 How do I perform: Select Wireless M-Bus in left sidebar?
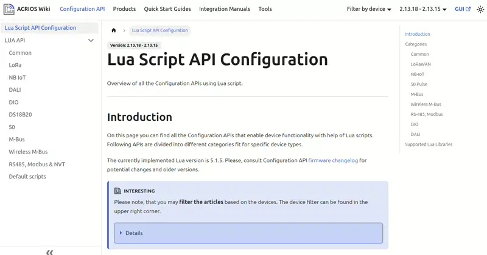(28, 152)
